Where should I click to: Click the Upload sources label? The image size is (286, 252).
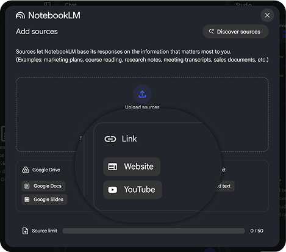point(142,107)
